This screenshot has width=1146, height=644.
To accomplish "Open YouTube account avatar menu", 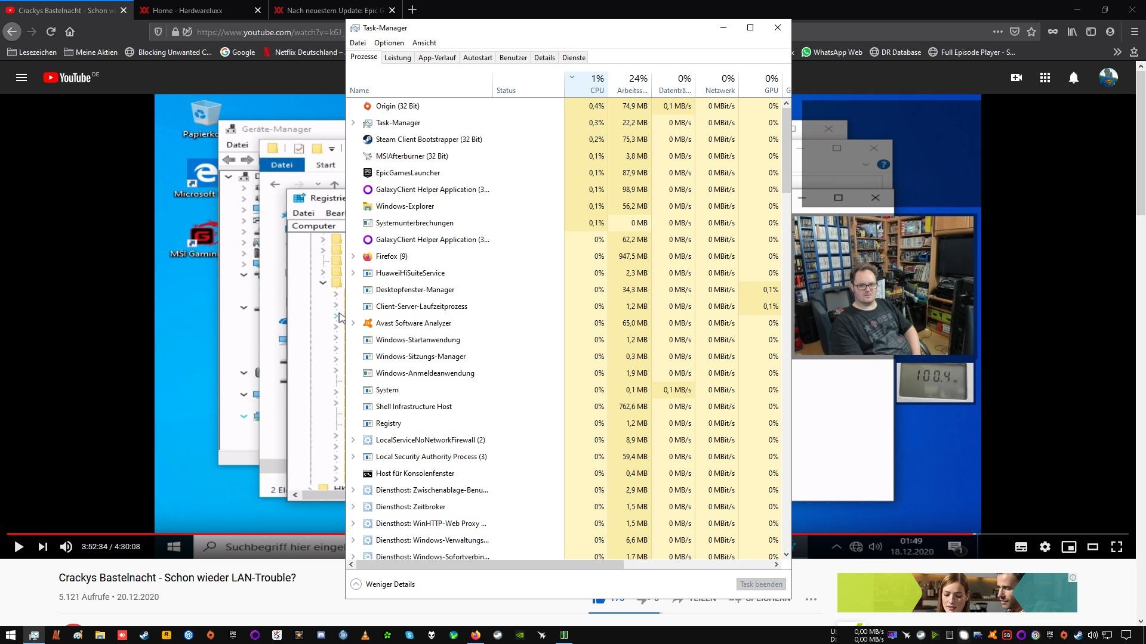I will [x=1108, y=78].
